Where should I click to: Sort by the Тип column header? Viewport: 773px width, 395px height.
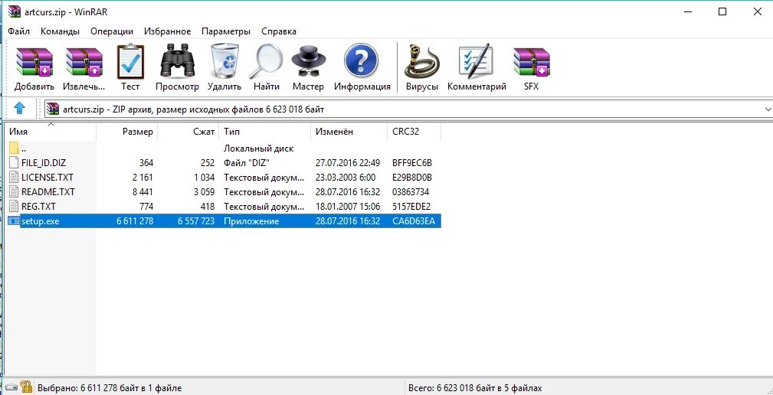pyautogui.click(x=265, y=132)
